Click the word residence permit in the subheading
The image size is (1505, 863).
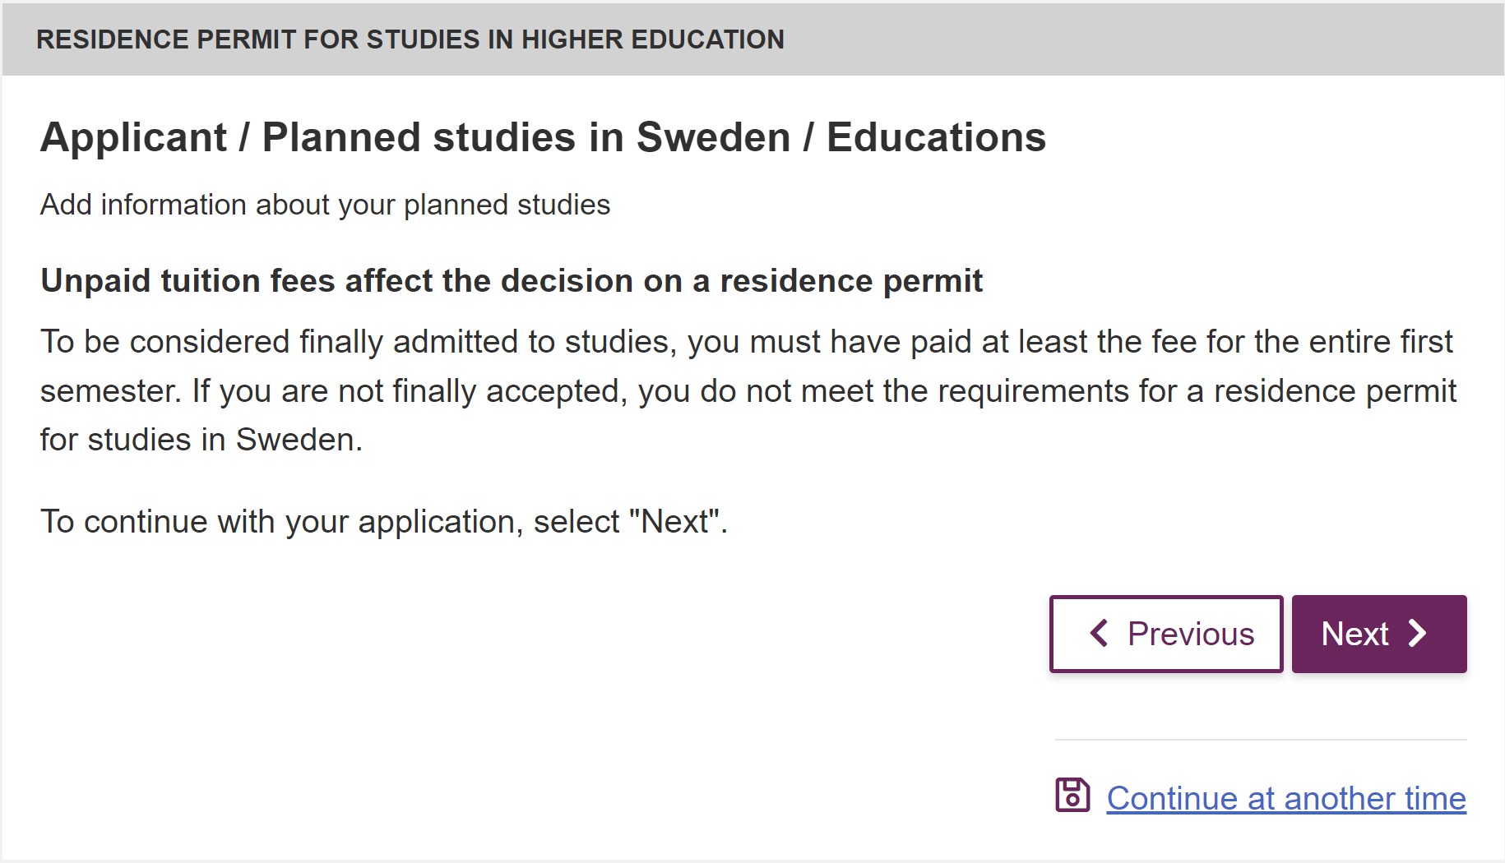tap(851, 281)
